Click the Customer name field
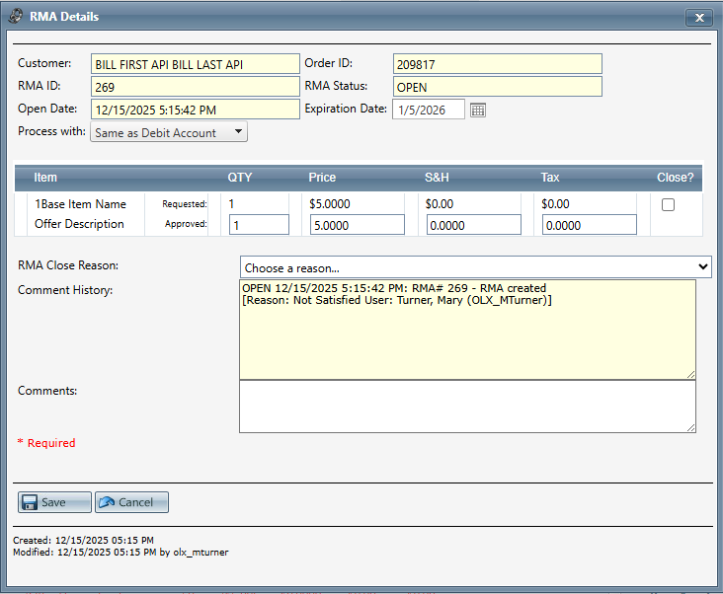This screenshot has width=723, height=594. (x=195, y=64)
